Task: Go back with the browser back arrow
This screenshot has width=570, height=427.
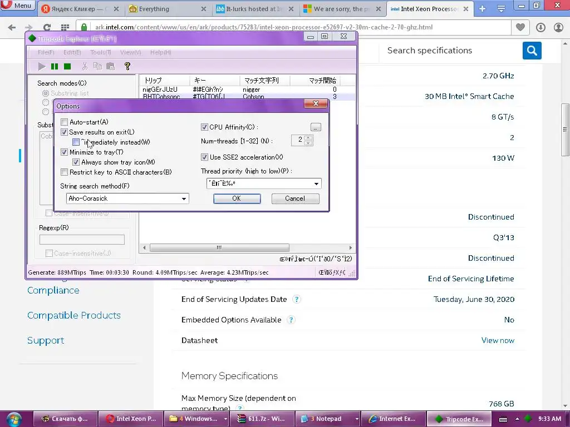Action: coord(12,27)
